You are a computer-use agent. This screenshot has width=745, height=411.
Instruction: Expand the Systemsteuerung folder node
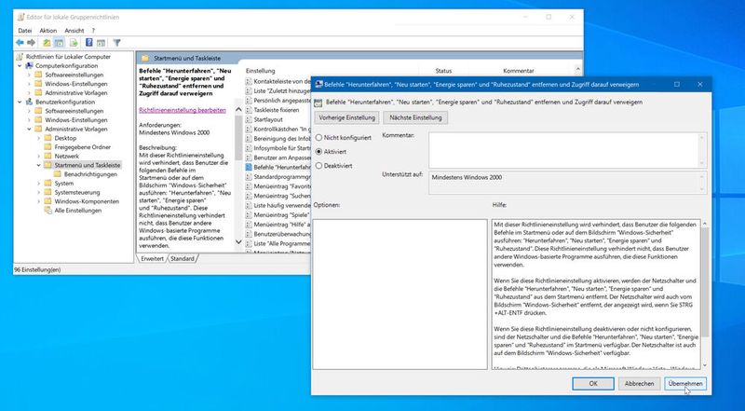(39, 192)
